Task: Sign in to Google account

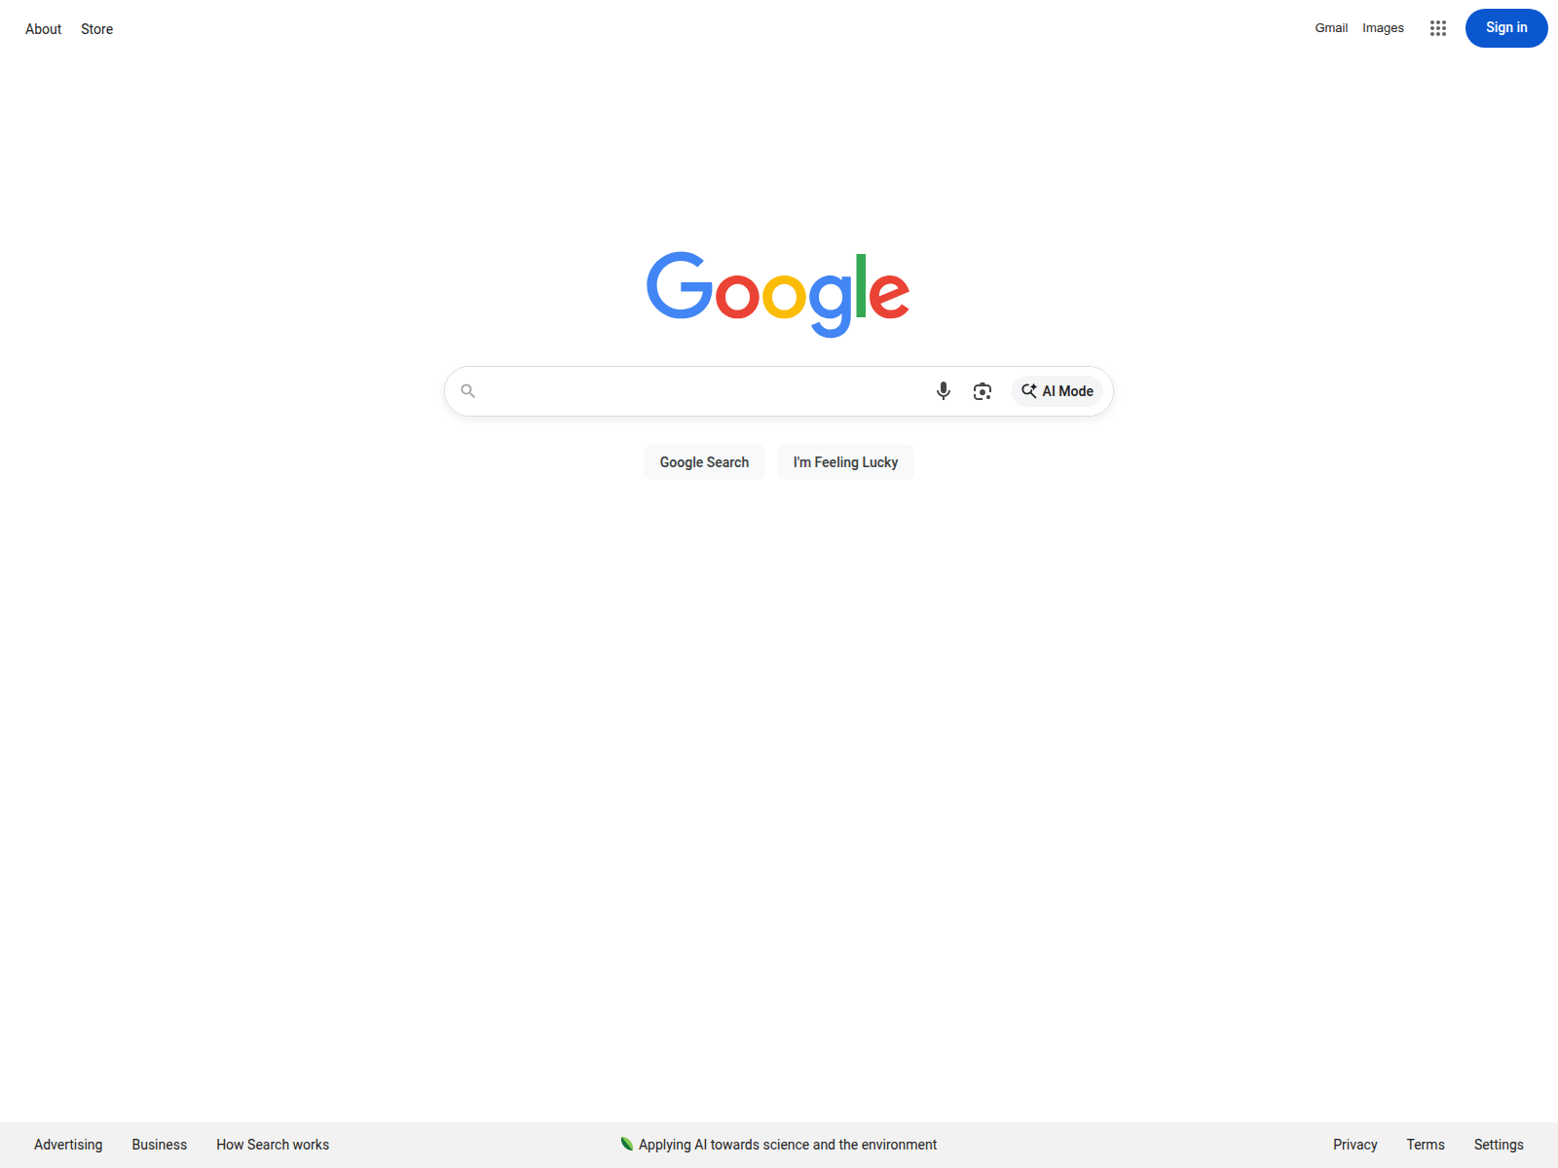Action: tap(1506, 28)
